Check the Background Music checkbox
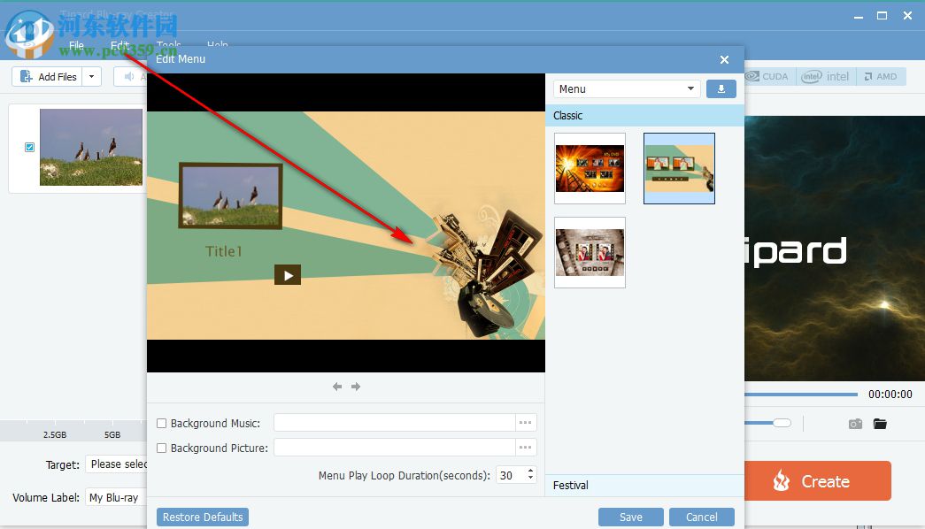Viewport: 925px width, 529px height. (161, 423)
